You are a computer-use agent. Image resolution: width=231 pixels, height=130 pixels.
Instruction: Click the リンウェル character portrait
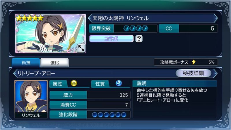[31, 99]
